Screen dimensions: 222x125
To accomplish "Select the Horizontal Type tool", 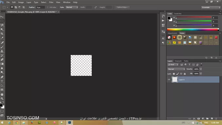I will (x=2, y=81).
